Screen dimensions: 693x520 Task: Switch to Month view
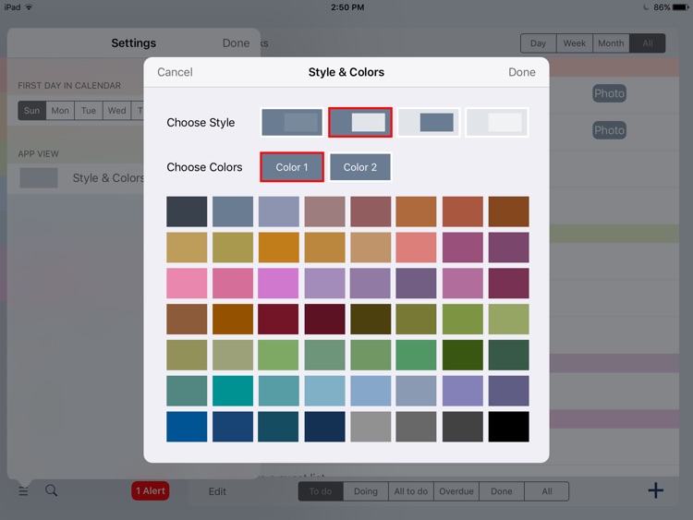(x=611, y=43)
